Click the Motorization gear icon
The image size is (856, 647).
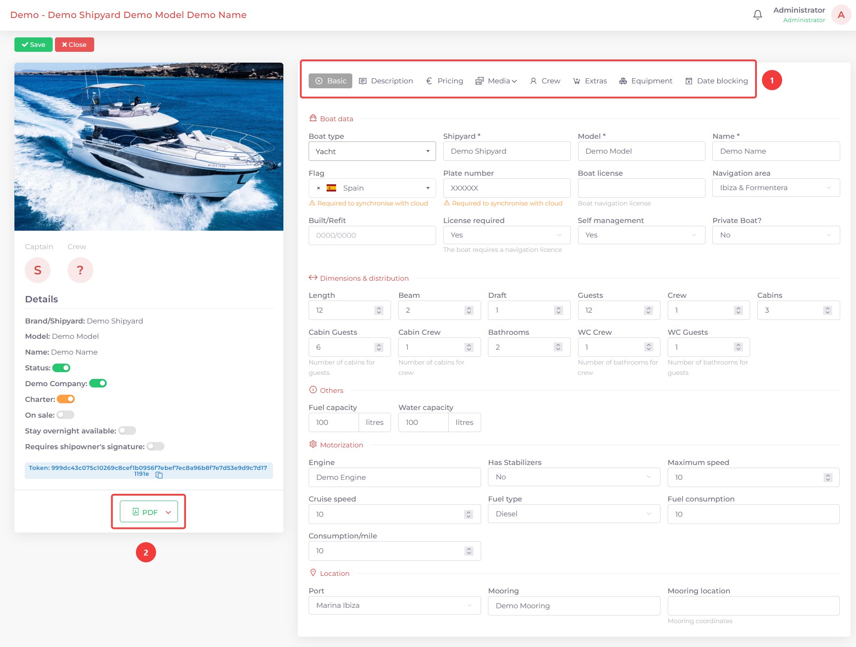313,444
